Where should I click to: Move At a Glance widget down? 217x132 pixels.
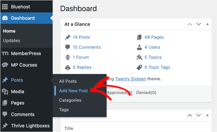[198, 24]
